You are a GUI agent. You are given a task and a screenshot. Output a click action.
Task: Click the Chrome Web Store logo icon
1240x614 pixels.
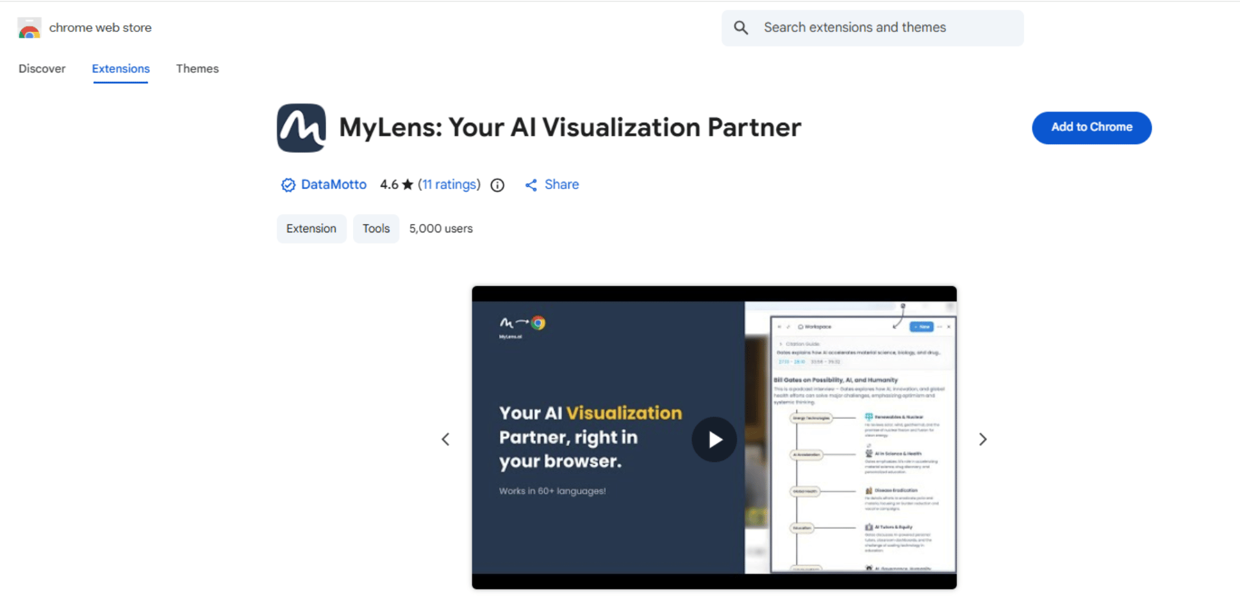[x=29, y=28]
